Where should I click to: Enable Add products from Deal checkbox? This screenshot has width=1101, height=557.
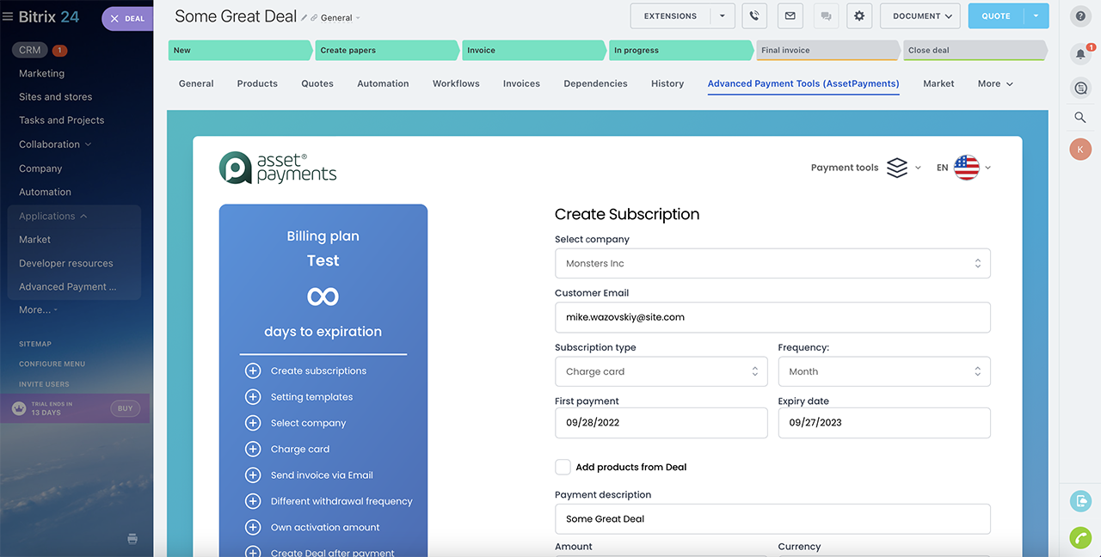pyautogui.click(x=563, y=467)
